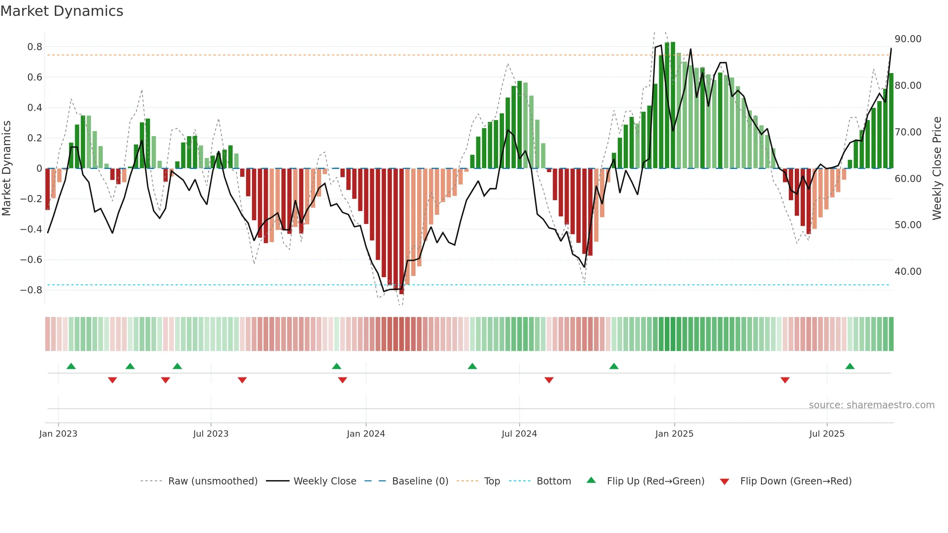
Task: Click the red triangle icon in the legend
Action: [x=724, y=482]
